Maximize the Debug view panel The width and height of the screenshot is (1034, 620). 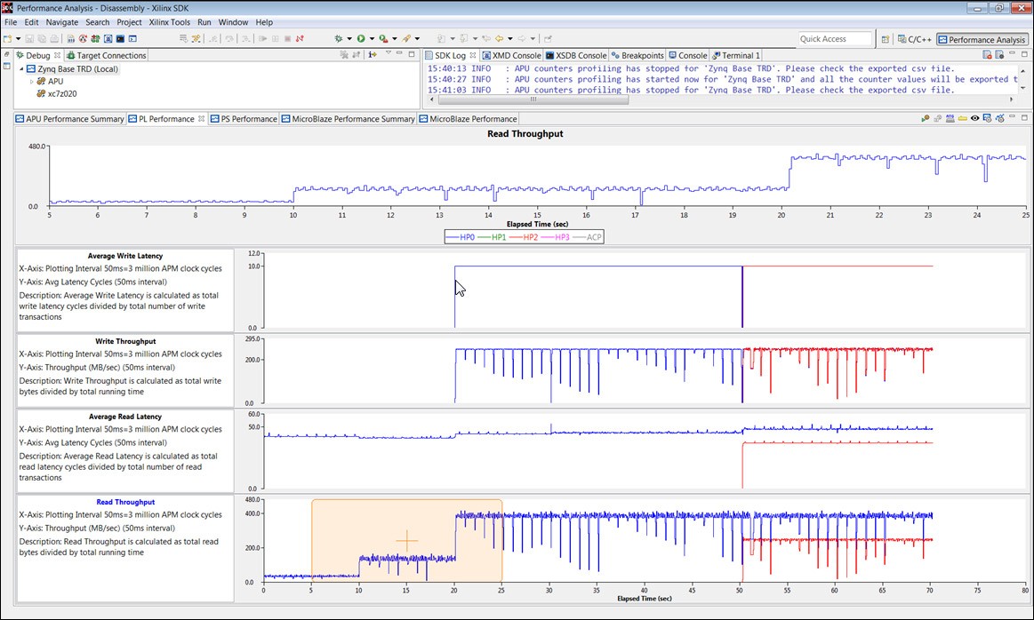[x=412, y=54]
